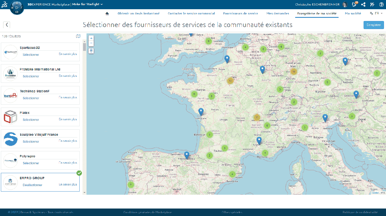Viewport: 386px width, 216px height.
Task: Open En savoir plus for Polyrepro
Action: (x=68, y=163)
